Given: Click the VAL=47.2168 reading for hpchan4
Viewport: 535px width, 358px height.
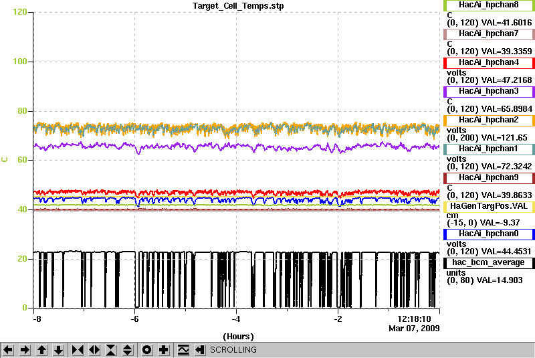Looking at the screenshot, I should [x=506, y=80].
